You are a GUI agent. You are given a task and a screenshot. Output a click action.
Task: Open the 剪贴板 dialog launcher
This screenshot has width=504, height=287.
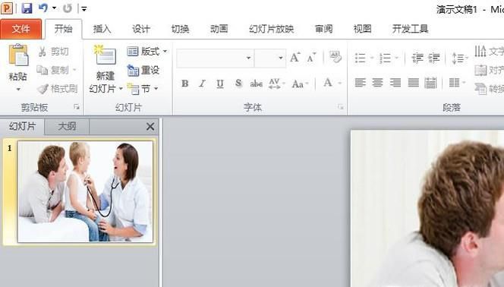pos(77,107)
